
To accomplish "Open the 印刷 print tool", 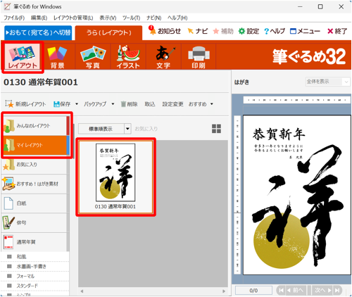I will 199,56.
